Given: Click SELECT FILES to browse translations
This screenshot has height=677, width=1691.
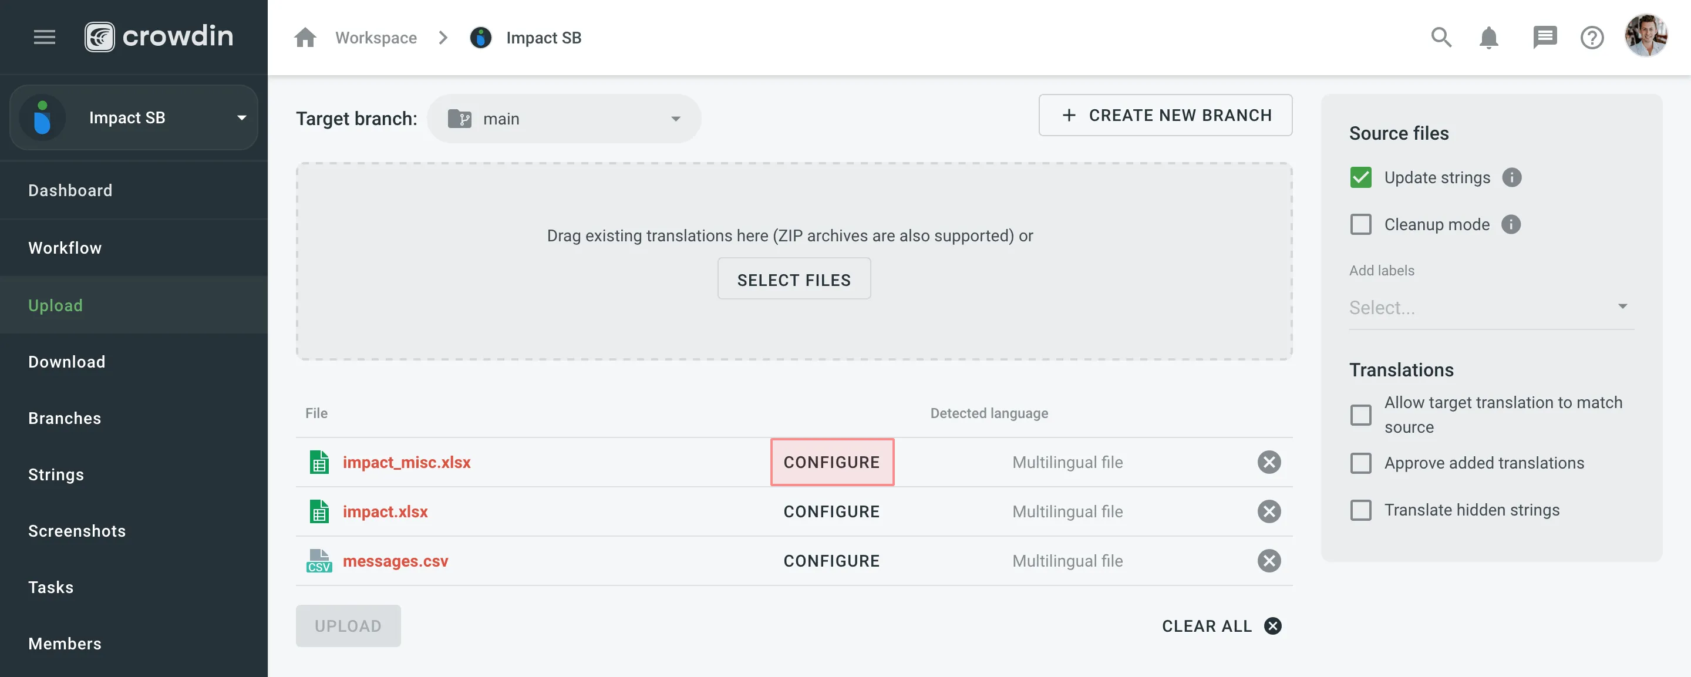Looking at the screenshot, I should click(794, 278).
